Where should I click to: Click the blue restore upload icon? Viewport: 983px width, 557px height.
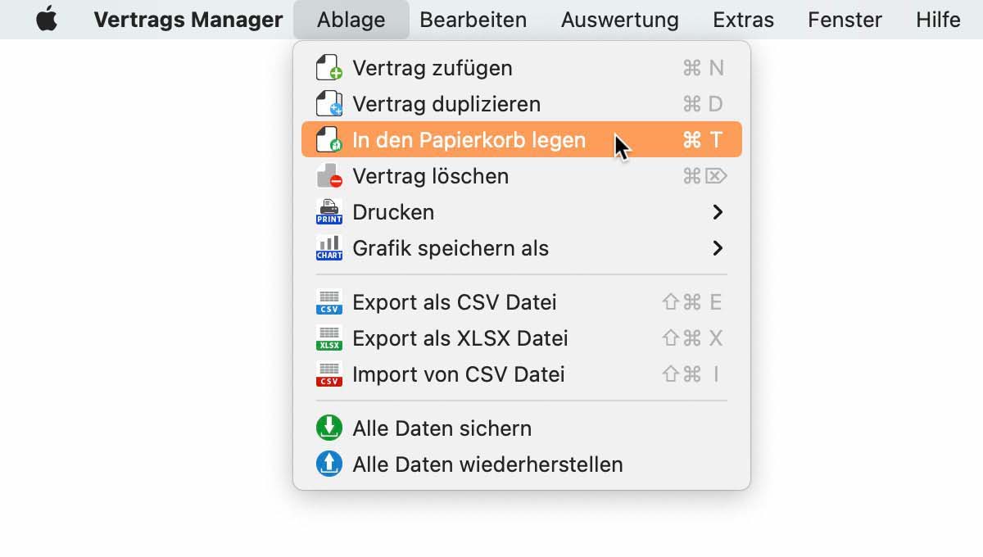pos(328,464)
